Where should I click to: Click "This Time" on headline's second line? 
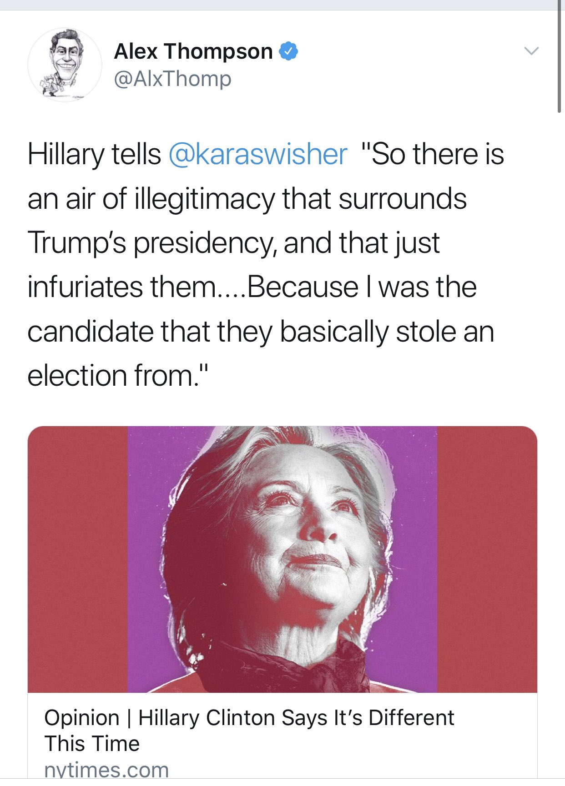tap(92, 744)
